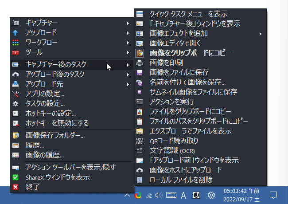Viewport: 288px width, 204px height.
Task: Click the IME 'A' input mode indicator
Action: click(x=183, y=196)
